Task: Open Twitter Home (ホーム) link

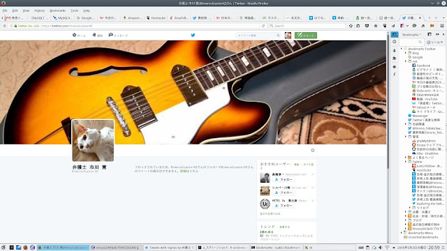Action: click(79, 36)
